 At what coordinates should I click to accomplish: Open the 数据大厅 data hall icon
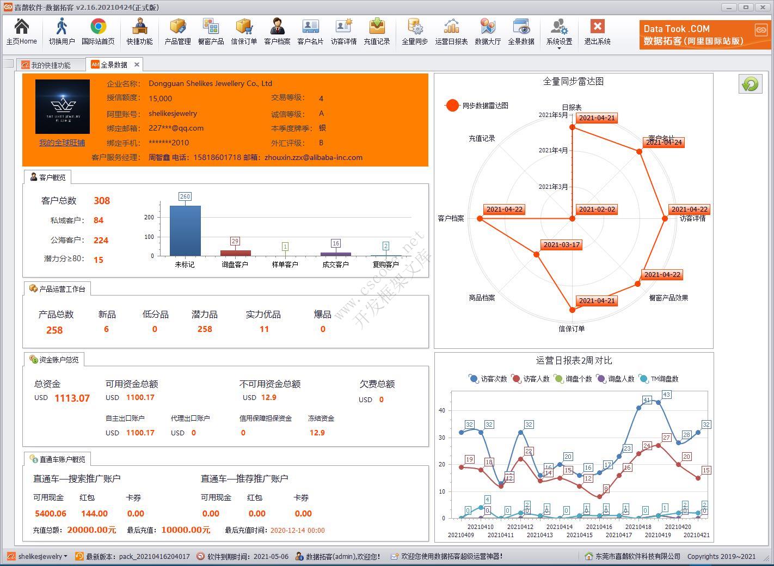pos(488,32)
